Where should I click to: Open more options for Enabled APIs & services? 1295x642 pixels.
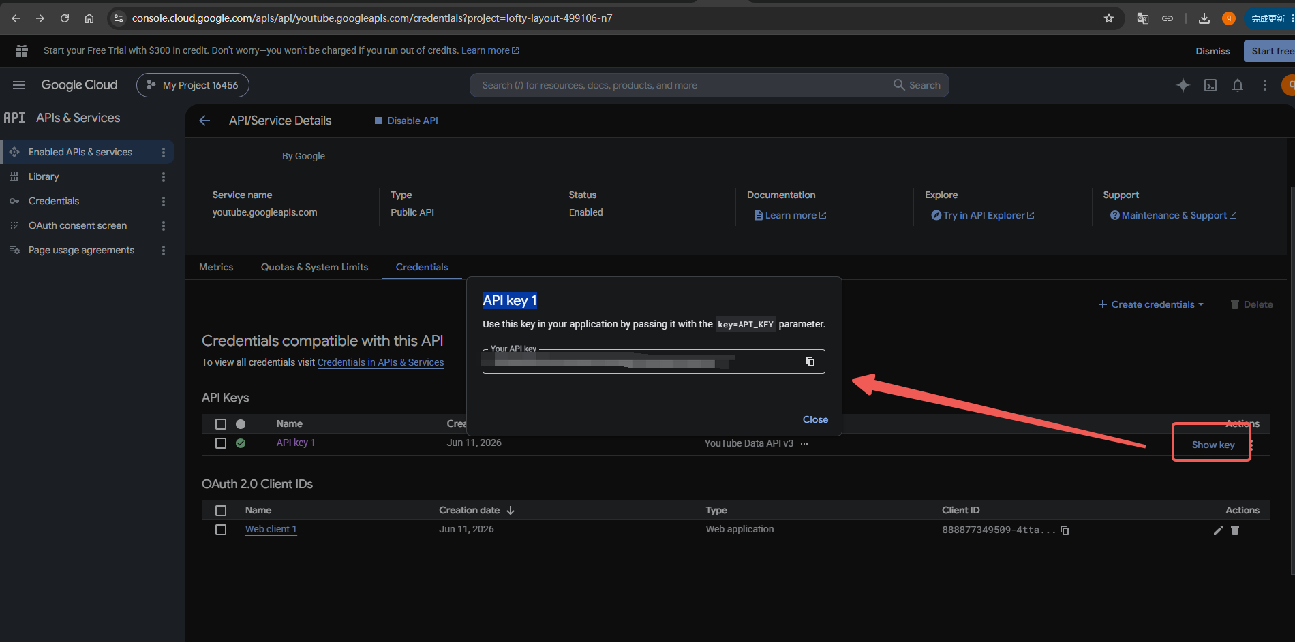click(164, 153)
